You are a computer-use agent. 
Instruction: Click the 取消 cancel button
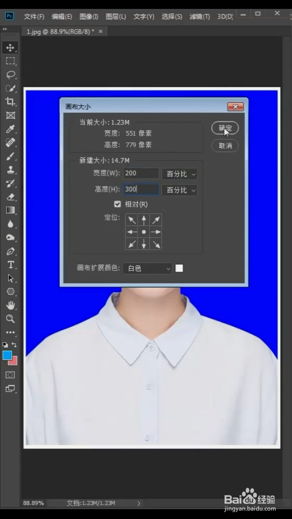225,146
